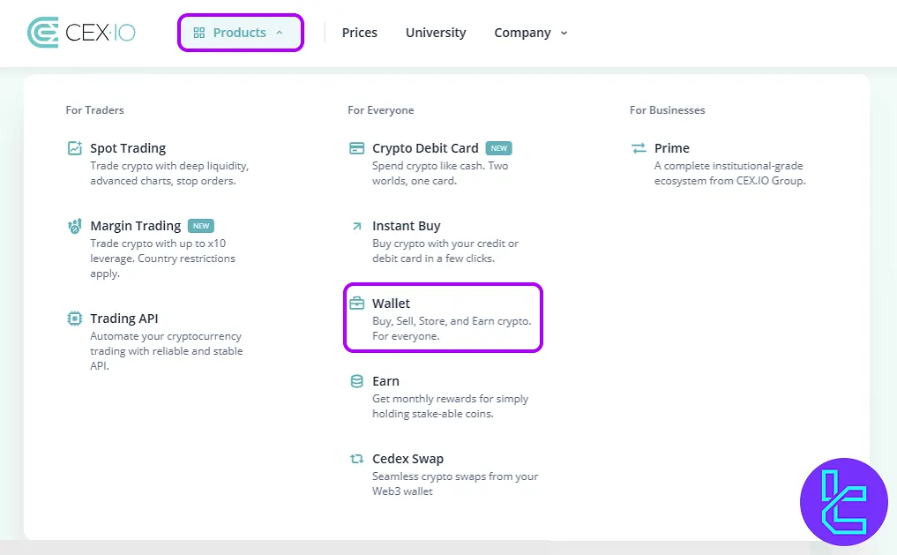Click the Products grid icon
This screenshot has height=555, width=897.
pos(199,33)
